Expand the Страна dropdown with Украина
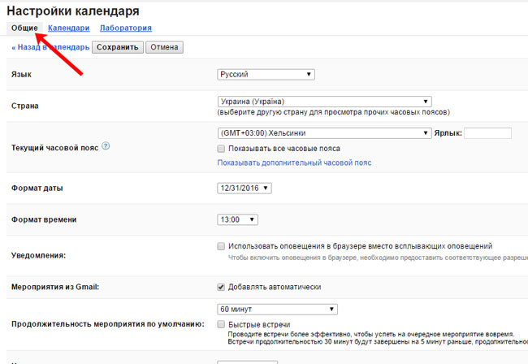528x364 pixels. 324,102
